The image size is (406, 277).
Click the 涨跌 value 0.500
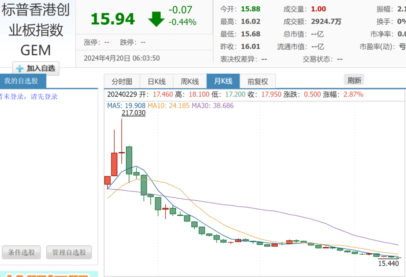(312, 94)
